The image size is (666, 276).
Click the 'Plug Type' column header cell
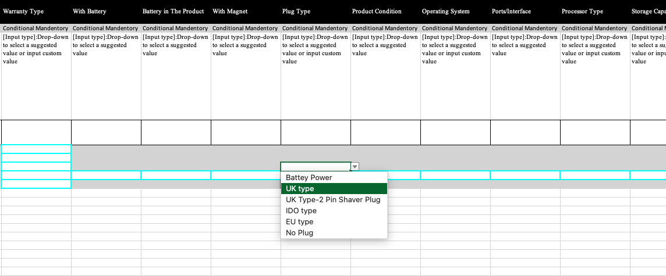pyautogui.click(x=316, y=12)
